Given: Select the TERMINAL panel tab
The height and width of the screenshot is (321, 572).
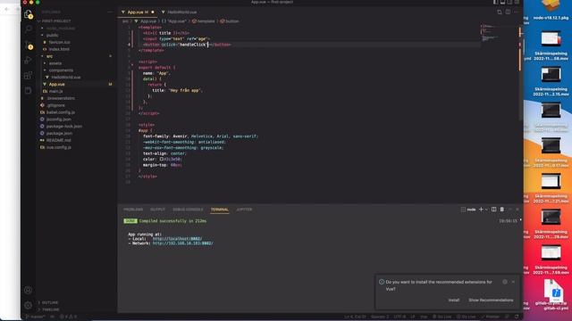Looking at the screenshot, I should pyautogui.click(x=220, y=210).
